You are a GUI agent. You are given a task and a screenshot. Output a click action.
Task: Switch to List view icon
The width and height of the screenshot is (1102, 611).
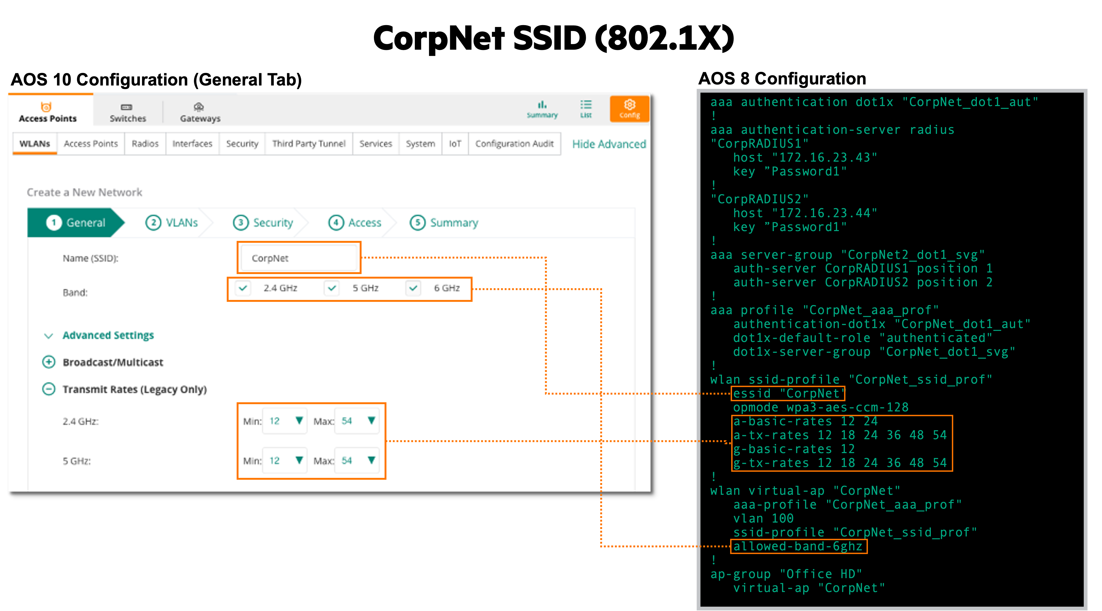[x=586, y=105]
